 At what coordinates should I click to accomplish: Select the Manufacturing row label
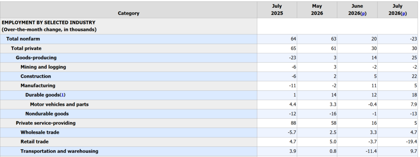click(x=38, y=85)
